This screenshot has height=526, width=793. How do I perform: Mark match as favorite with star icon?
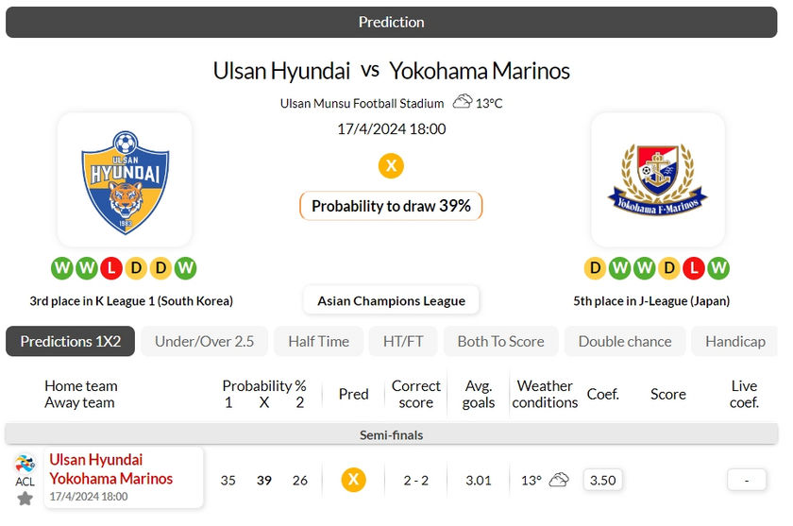25,499
